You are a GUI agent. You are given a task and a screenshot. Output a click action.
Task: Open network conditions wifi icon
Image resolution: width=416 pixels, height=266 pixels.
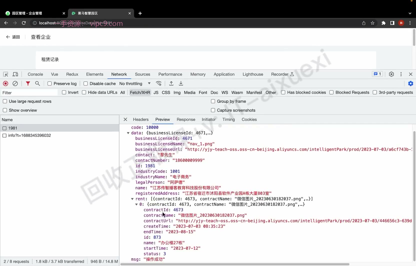pyautogui.click(x=158, y=83)
